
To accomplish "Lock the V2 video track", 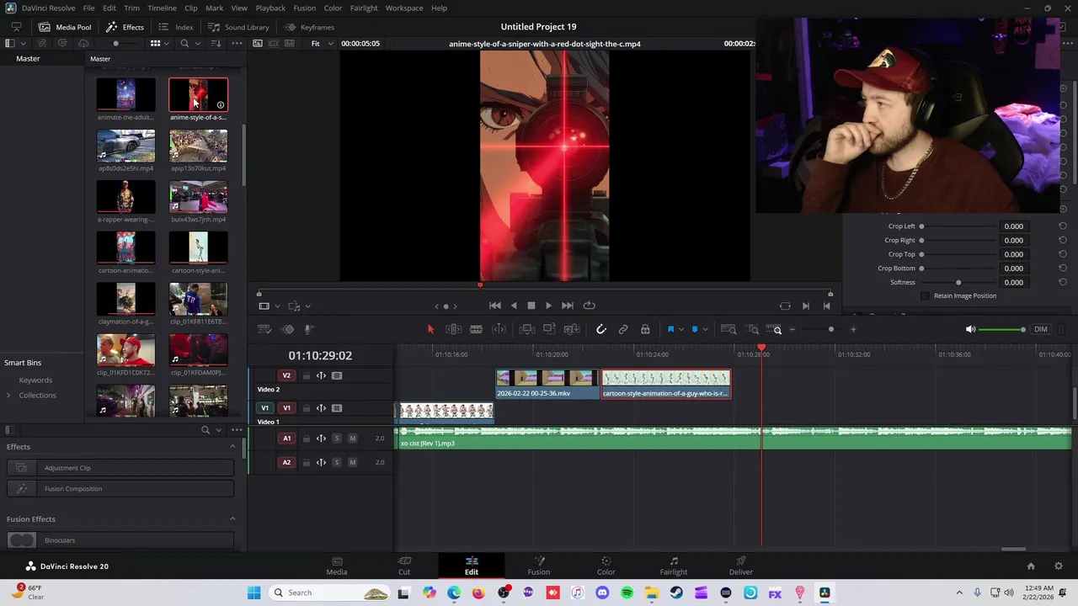I will [306, 375].
